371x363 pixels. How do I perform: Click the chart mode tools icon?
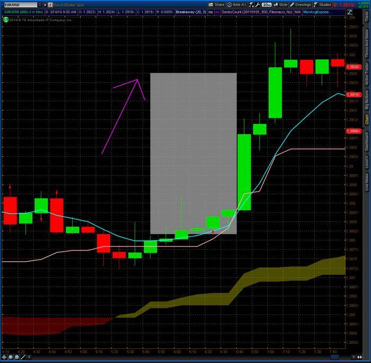(251, 5)
